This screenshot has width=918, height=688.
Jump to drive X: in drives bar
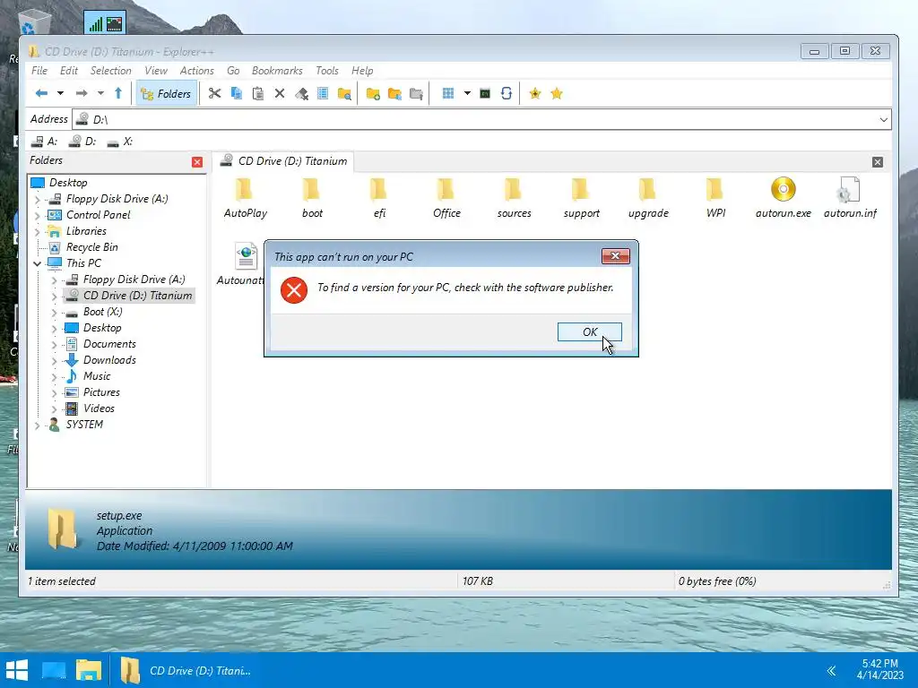tap(120, 142)
